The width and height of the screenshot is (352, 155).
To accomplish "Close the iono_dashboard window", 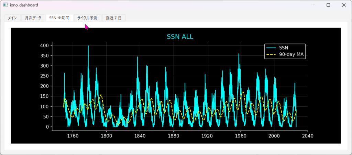I will coord(344,5).
